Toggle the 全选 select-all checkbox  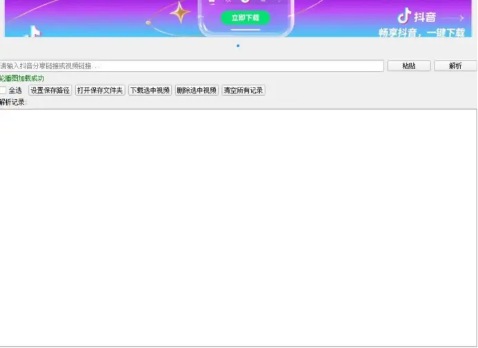pos(3,90)
